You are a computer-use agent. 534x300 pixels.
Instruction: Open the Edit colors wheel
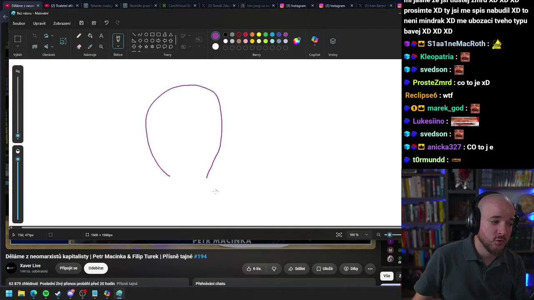coord(297,41)
